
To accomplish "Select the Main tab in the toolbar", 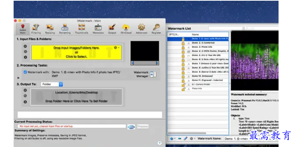I will tap(23, 29).
